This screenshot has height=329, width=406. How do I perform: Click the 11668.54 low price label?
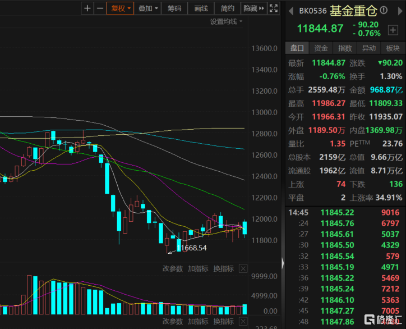click(x=192, y=248)
